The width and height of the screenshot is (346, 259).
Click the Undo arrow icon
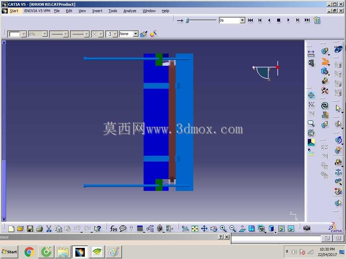(77, 229)
